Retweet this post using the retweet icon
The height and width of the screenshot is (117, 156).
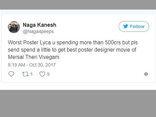click(x=25, y=74)
